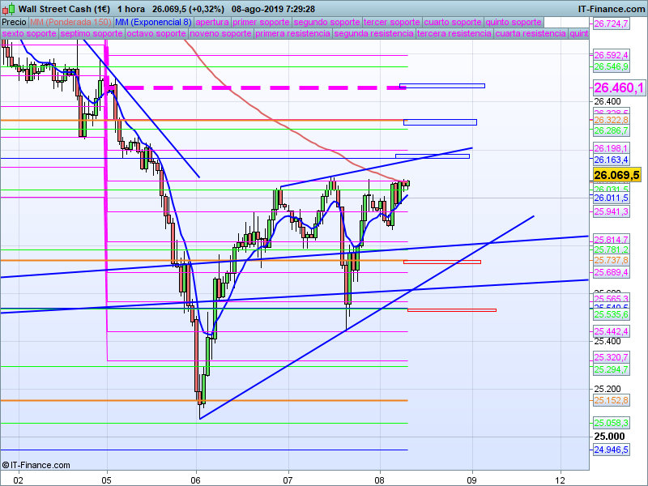Click the 25.000 axis value

coord(610,437)
